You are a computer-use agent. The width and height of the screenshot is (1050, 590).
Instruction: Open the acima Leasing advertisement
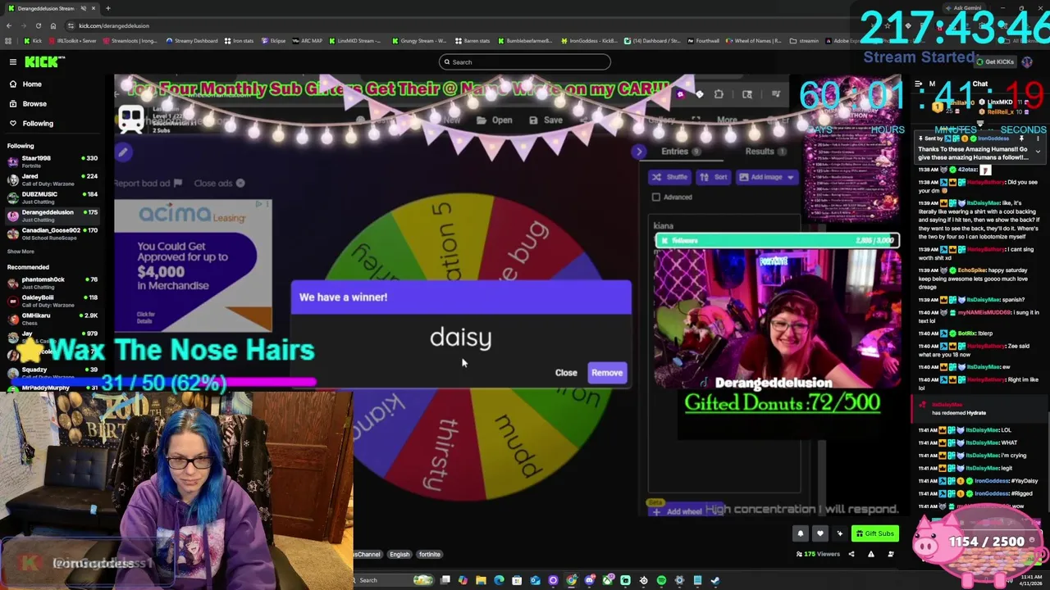click(x=194, y=265)
